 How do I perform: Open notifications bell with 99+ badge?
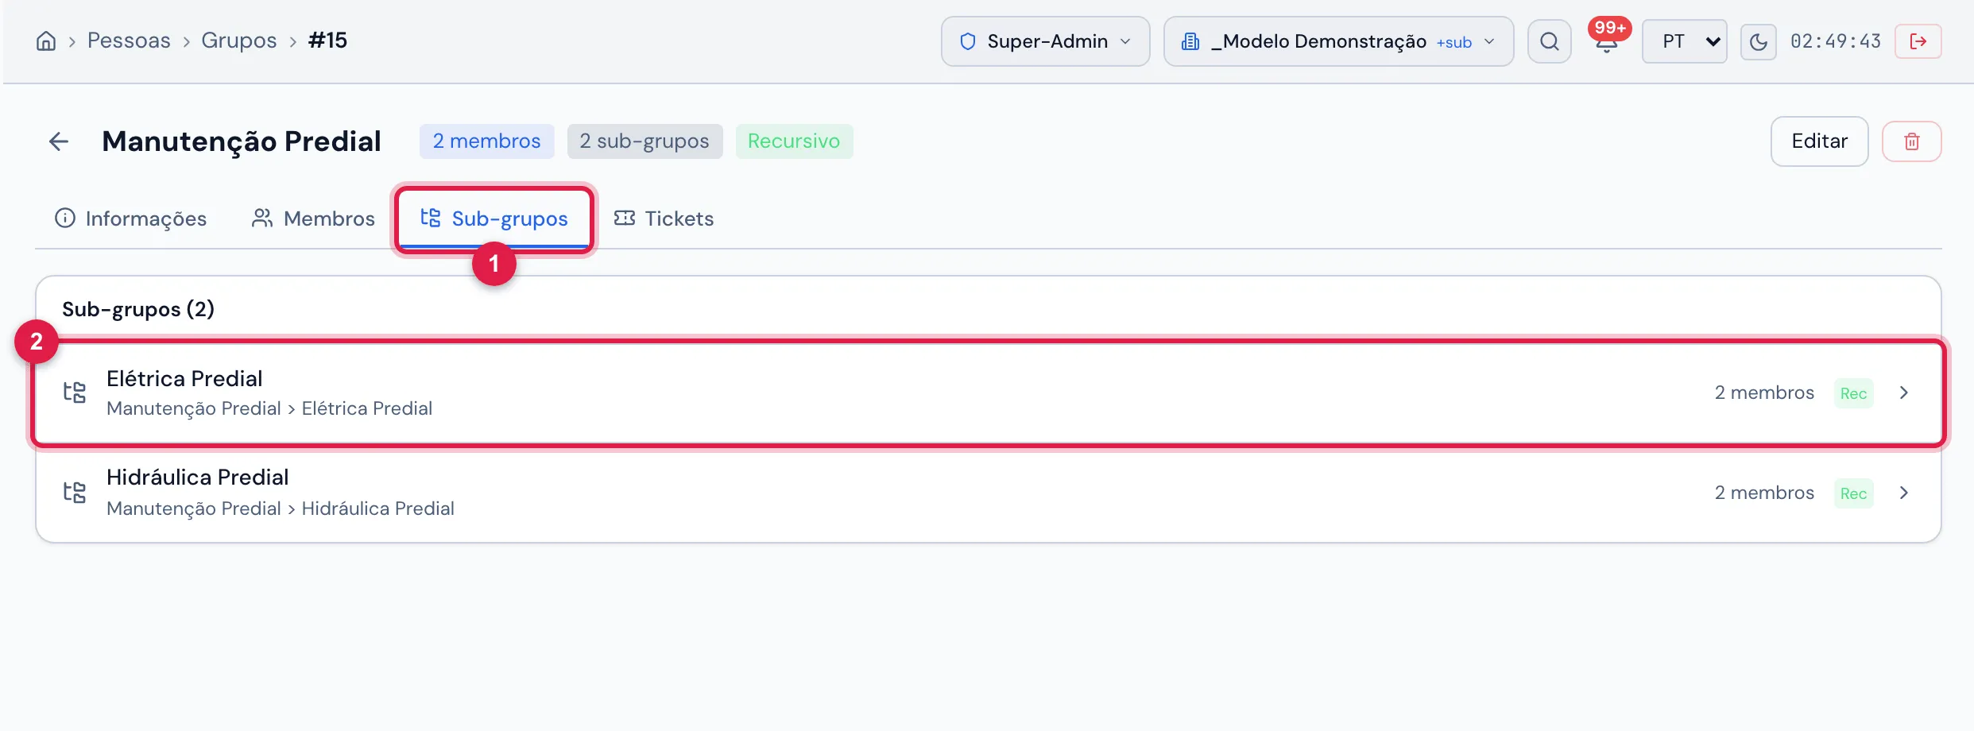pyautogui.click(x=1607, y=40)
